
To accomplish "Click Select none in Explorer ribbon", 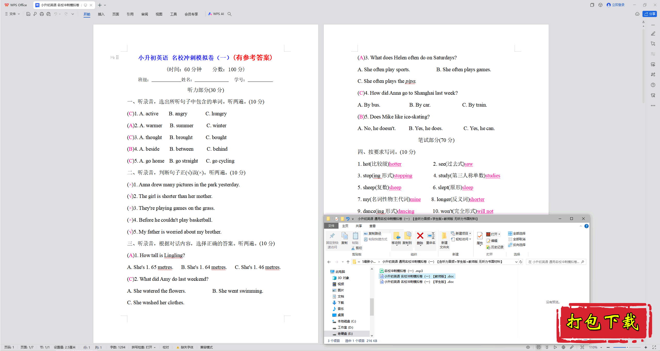I will click(x=517, y=239).
